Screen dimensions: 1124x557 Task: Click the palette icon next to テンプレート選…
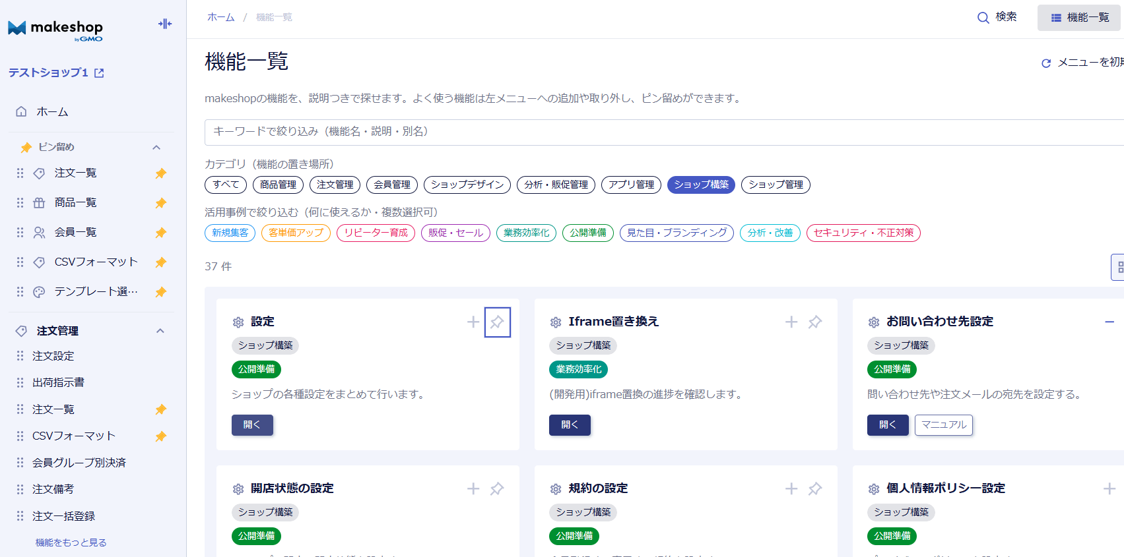(40, 292)
